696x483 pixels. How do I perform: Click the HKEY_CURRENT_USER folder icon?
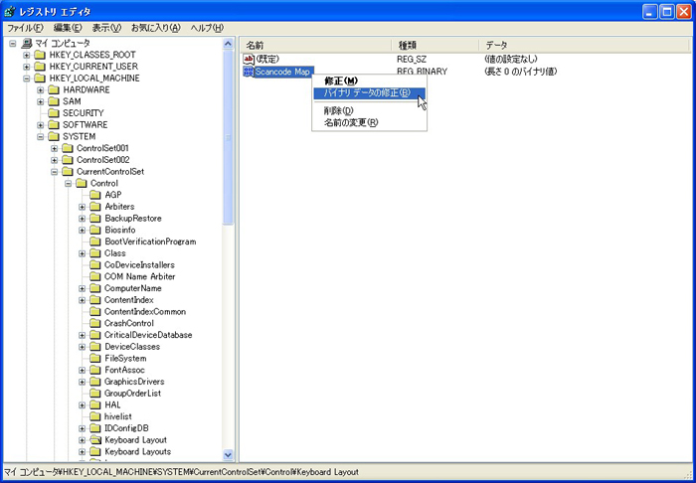40,67
